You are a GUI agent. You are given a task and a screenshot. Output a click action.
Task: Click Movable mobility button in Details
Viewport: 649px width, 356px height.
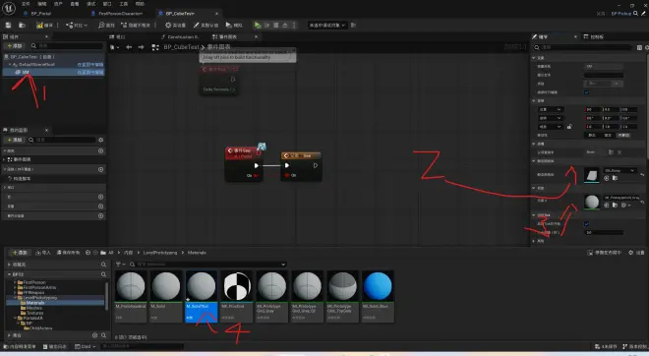623,136
